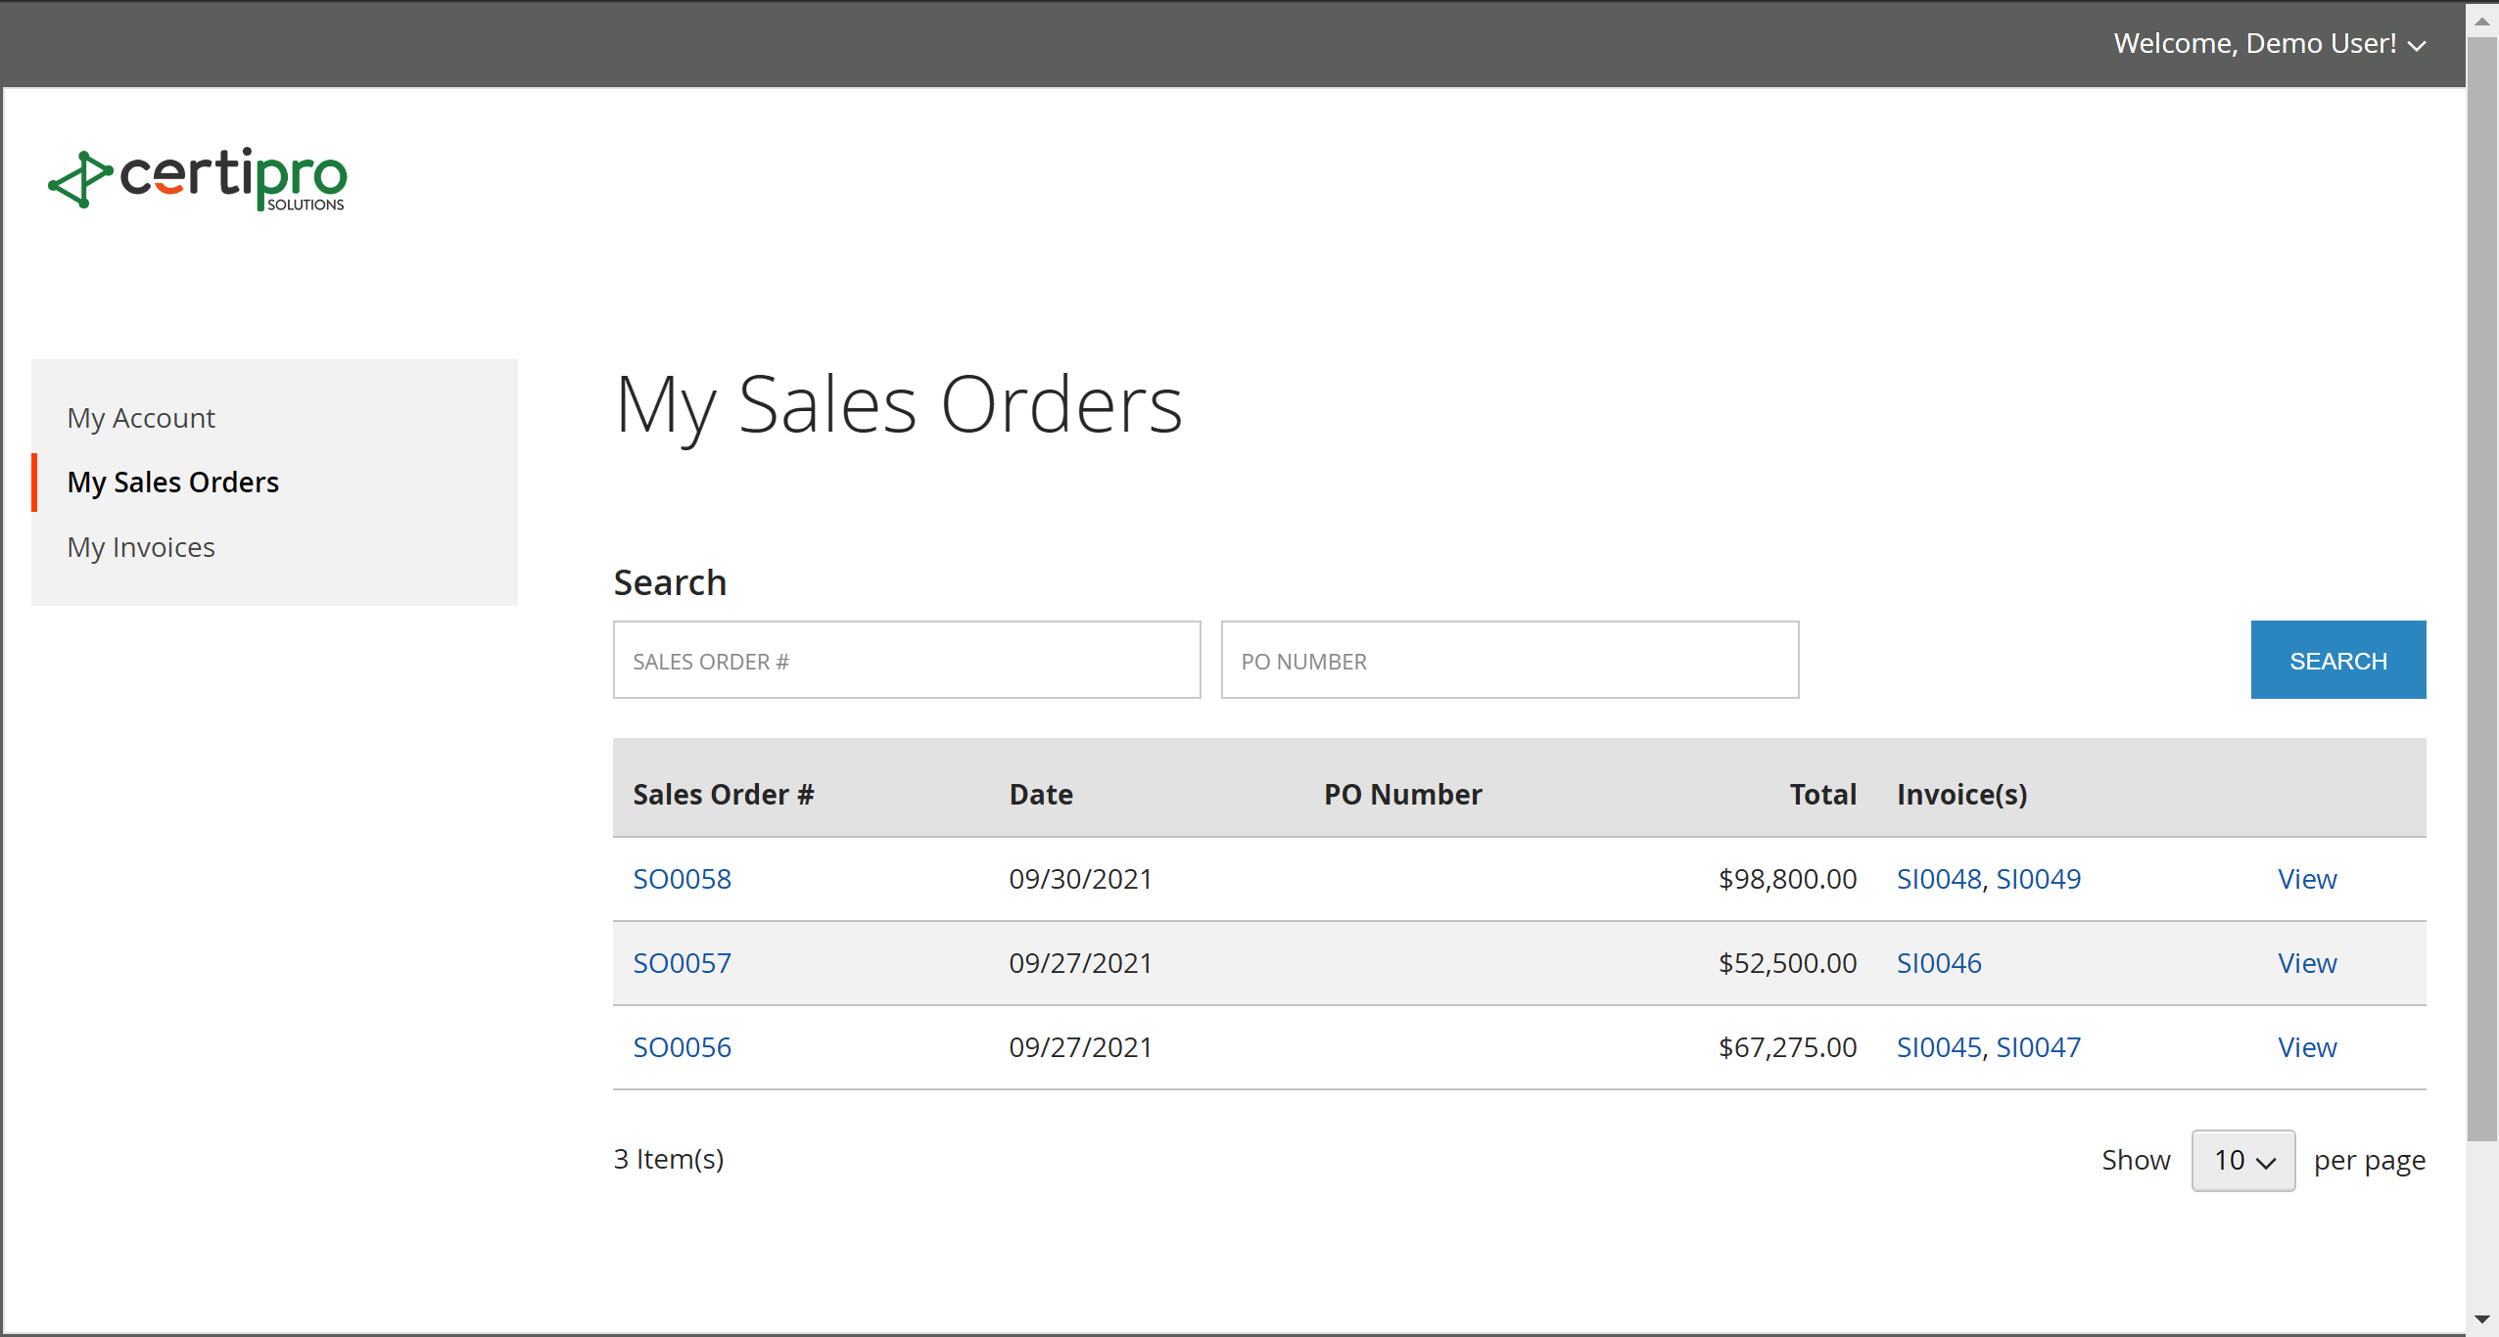Click View link for order SO0058

(2306, 879)
